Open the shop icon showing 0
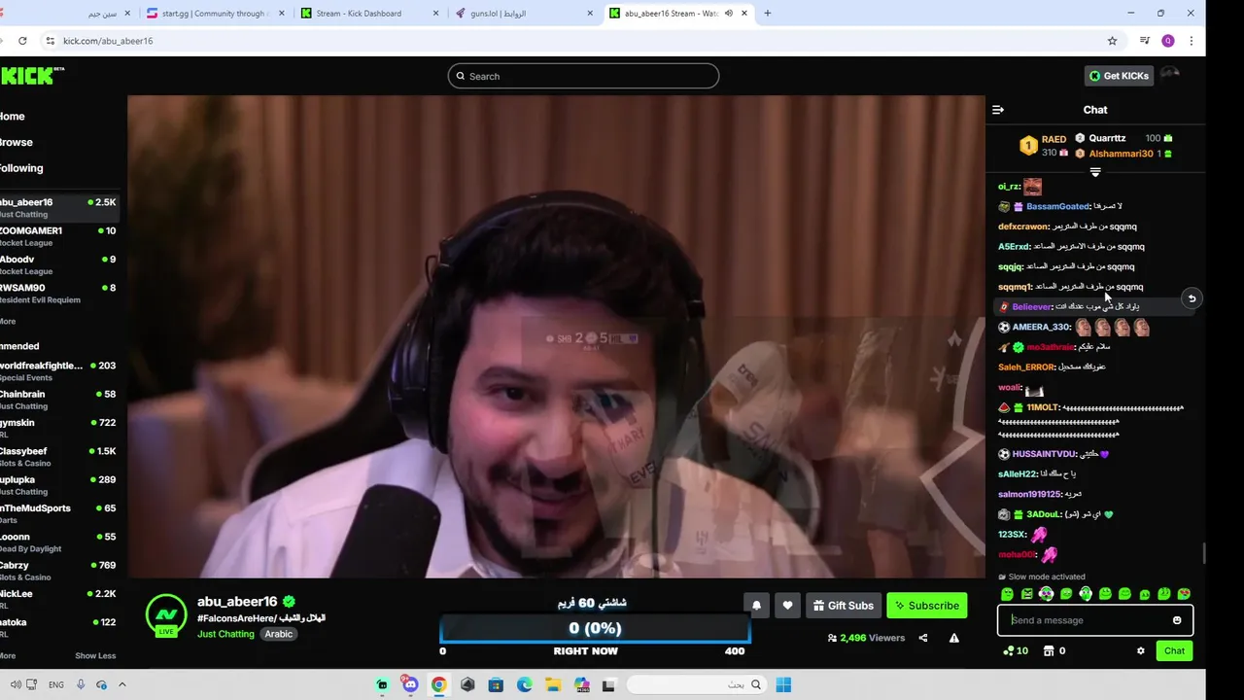The image size is (1244, 700). click(1054, 650)
